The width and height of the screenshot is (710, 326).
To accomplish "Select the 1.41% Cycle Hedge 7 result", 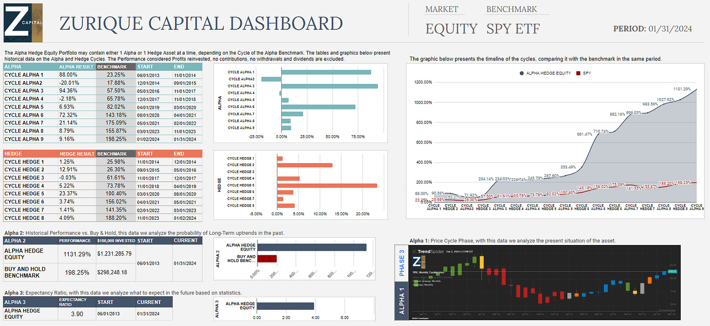I will pyautogui.click(x=67, y=209).
